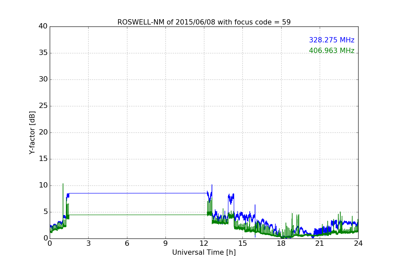Click the y-axis tick label 20
The width and height of the screenshot is (398, 265).
[x=43, y=132]
